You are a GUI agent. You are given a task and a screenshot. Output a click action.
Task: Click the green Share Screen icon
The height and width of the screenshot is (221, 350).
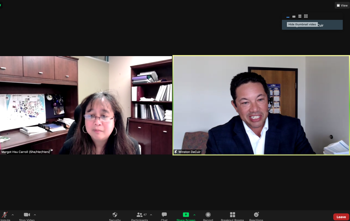[x=186, y=215]
